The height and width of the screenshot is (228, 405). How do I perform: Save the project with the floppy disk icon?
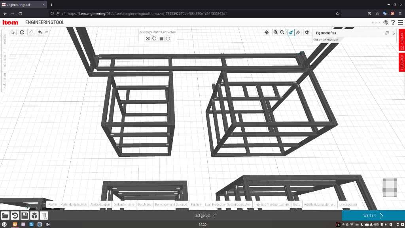[x=25, y=216]
